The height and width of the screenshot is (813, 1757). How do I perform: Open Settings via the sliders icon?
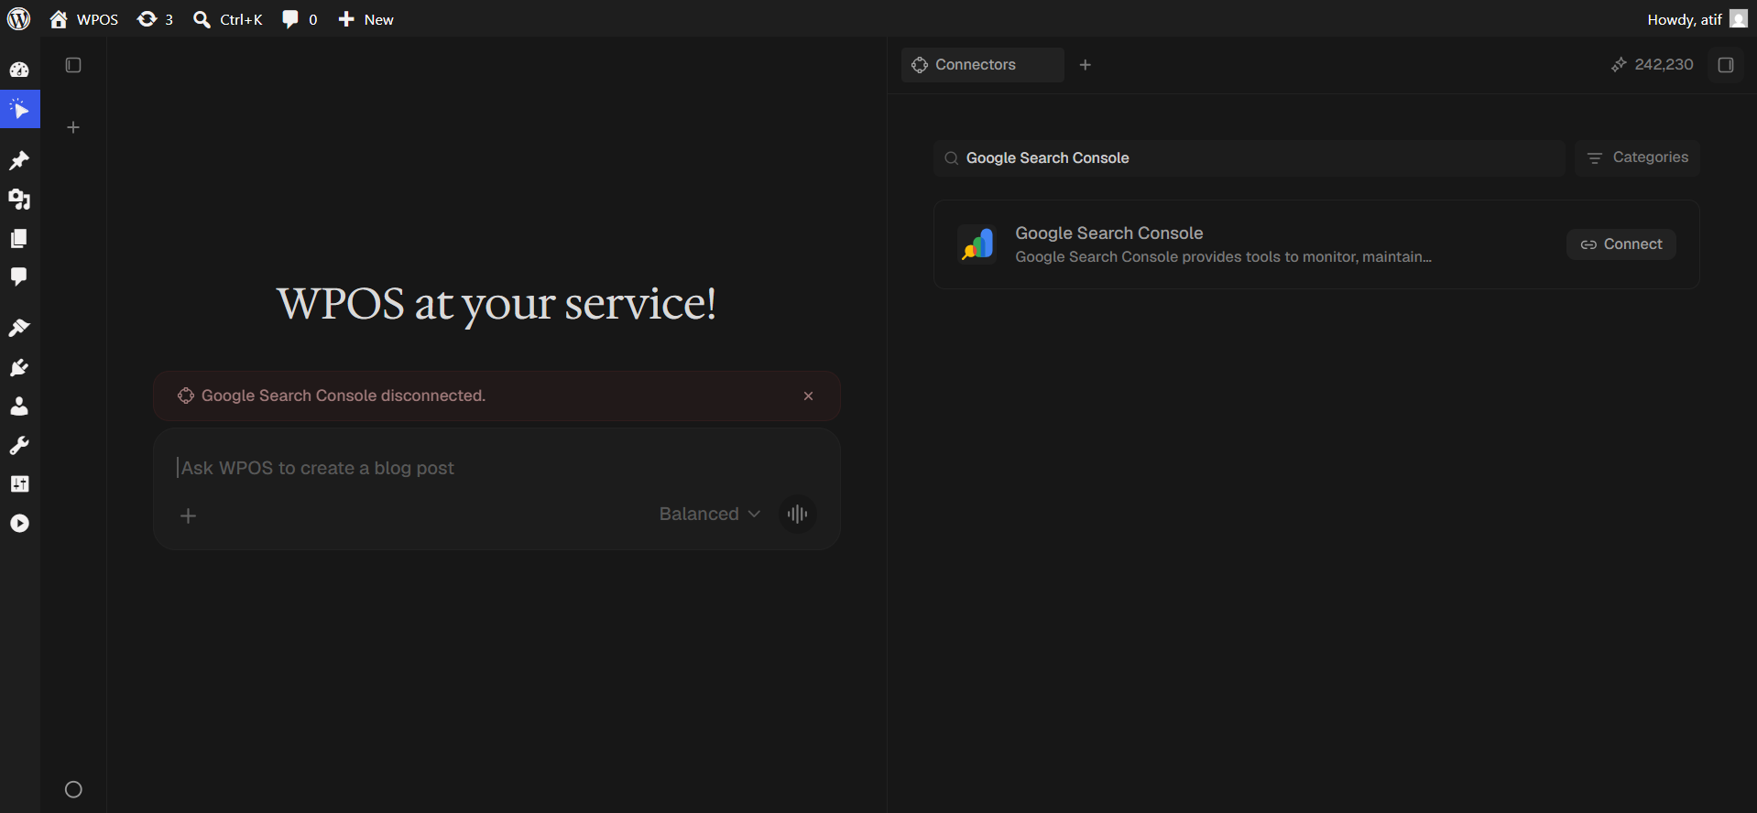[x=19, y=483]
